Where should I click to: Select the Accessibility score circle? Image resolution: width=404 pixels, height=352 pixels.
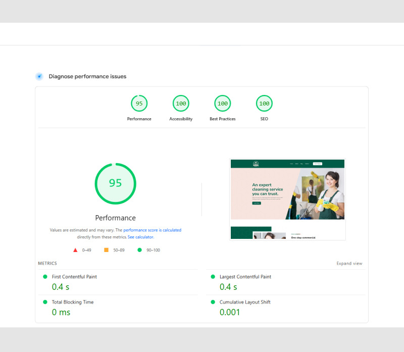pyautogui.click(x=181, y=103)
